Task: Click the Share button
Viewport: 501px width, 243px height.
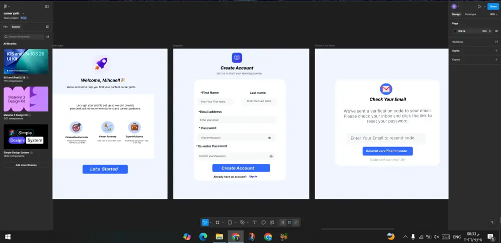Action: pos(493,6)
